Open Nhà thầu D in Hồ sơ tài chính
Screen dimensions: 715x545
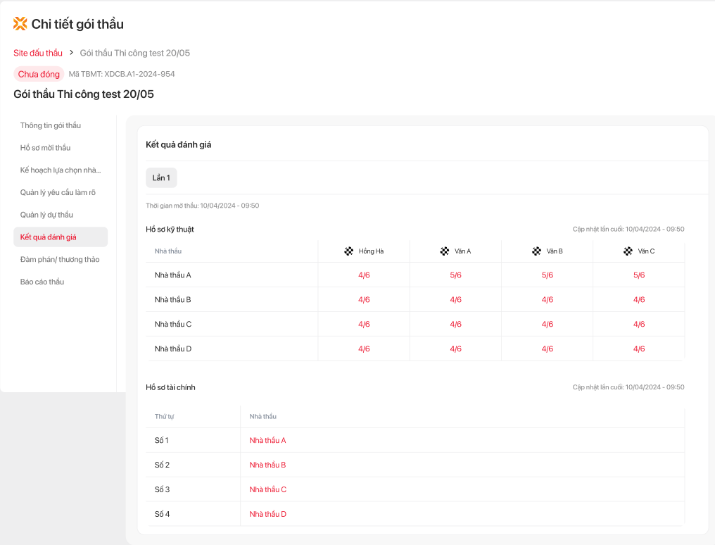point(267,514)
